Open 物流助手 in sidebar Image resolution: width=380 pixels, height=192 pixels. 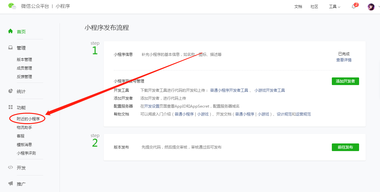click(24, 128)
